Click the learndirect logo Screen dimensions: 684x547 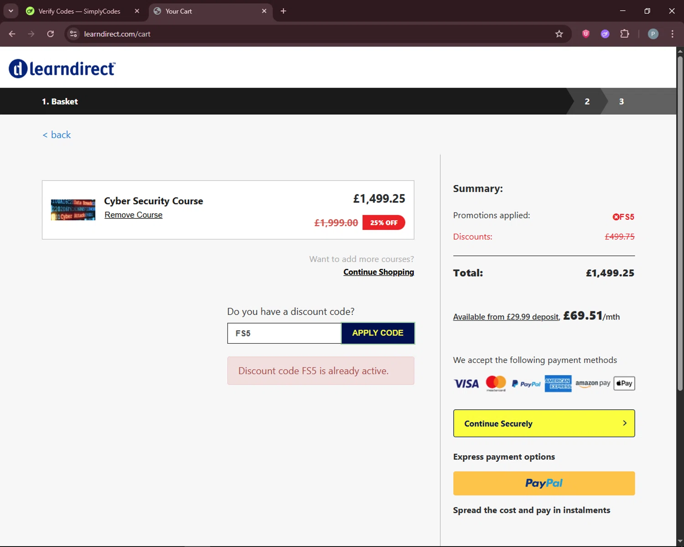pos(62,68)
